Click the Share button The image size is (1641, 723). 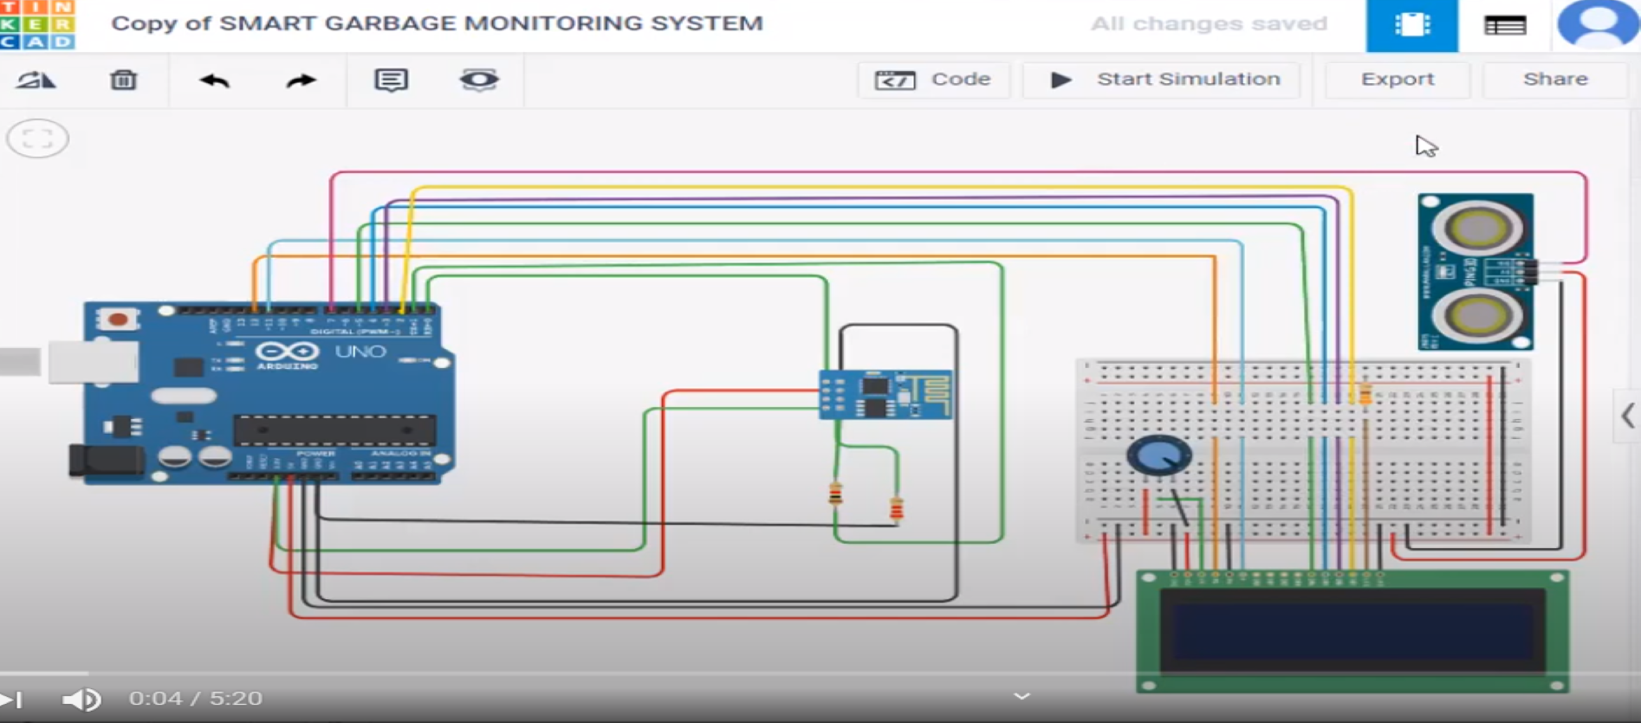point(1555,80)
